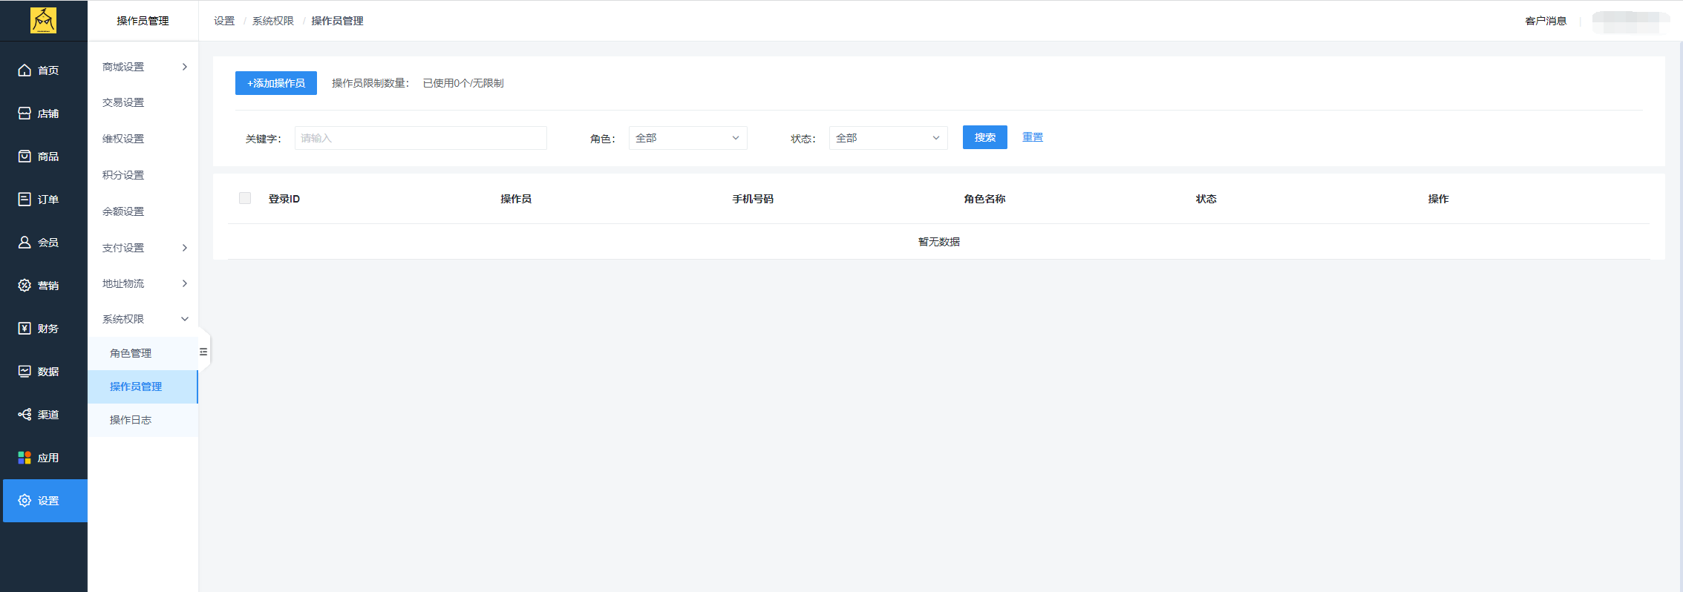The image size is (1683, 592).
Task: Select 操作员管理 menu item
Action: (143, 387)
